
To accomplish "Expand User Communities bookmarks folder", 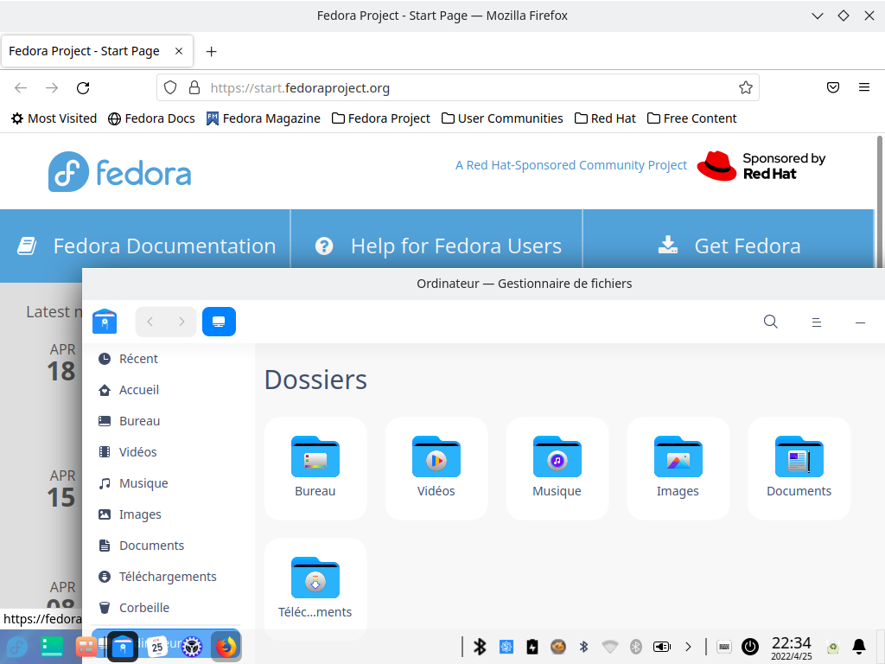I will click(502, 118).
